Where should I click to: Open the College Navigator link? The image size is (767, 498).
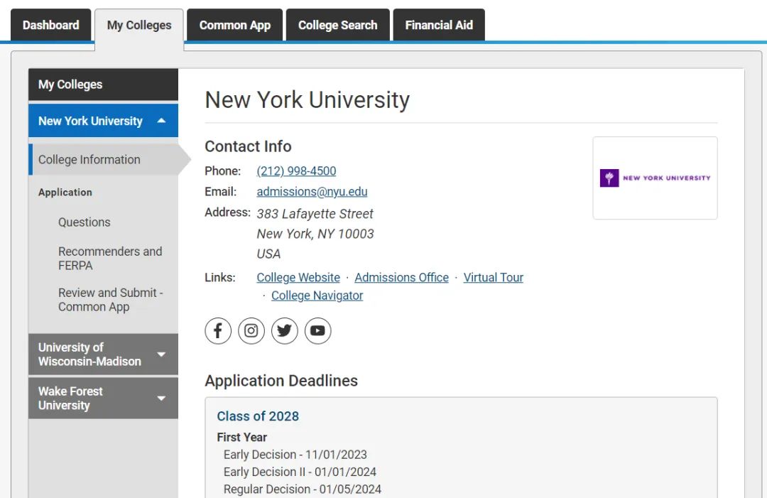pyautogui.click(x=317, y=296)
